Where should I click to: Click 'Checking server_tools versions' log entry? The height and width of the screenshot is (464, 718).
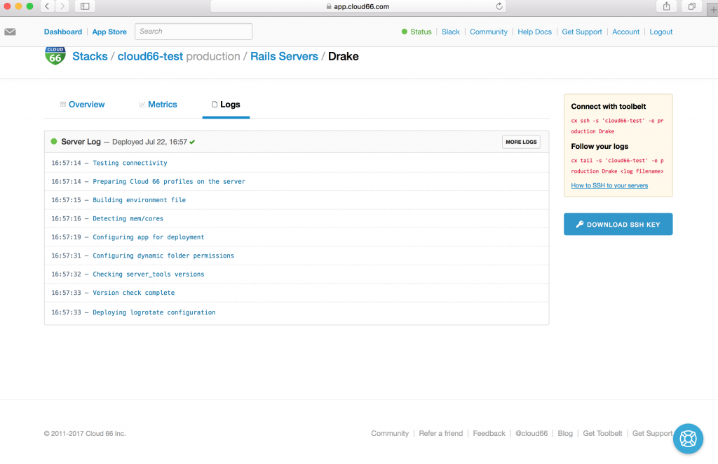click(x=149, y=274)
